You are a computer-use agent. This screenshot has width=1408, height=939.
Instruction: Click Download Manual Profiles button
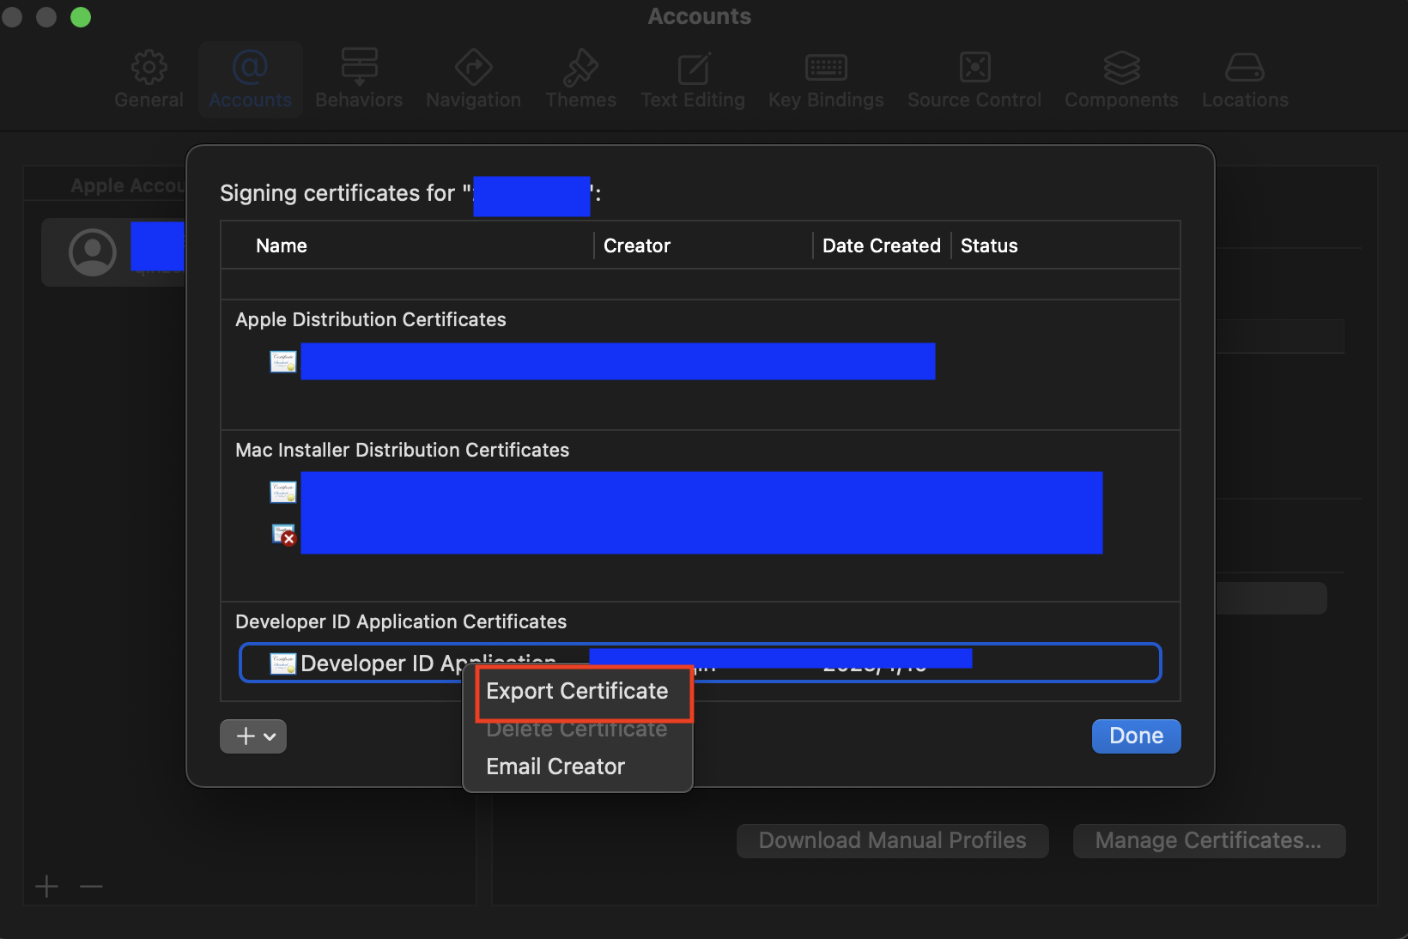click(892, 840)
